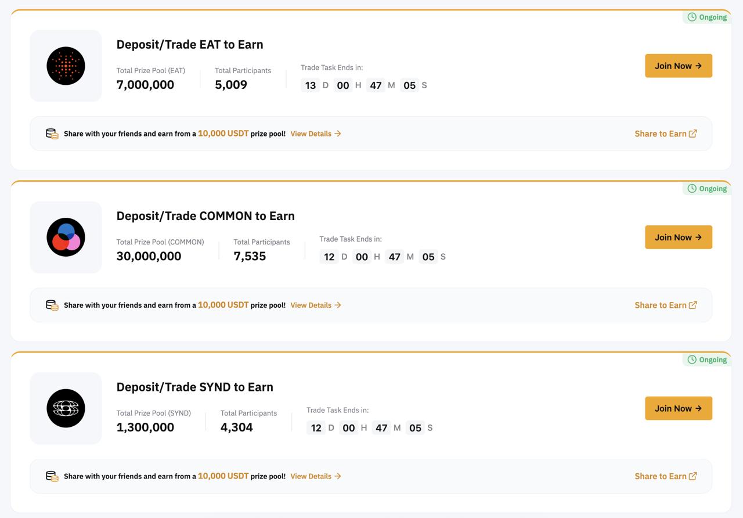Image resolution: width=743 pixels, height=518 pixels.
Task: Select Share to Earn on COMMON card
Action: 665,305
